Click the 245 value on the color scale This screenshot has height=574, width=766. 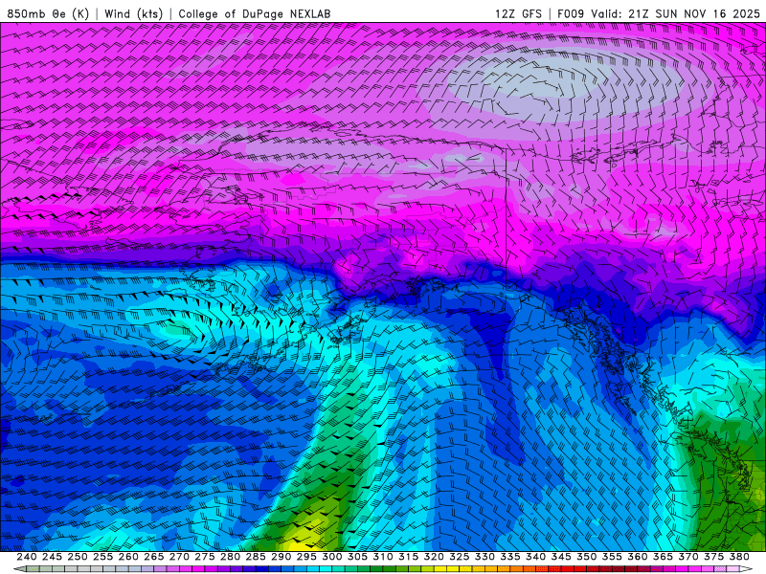52,557
